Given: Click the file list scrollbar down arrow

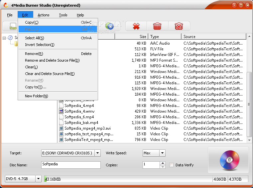Looking at the screenshot, I should 249,140.
